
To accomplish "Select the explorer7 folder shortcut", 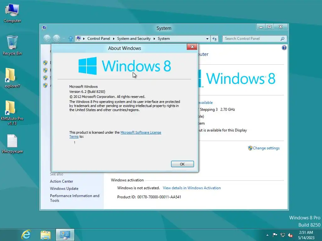I will [12, 78].
